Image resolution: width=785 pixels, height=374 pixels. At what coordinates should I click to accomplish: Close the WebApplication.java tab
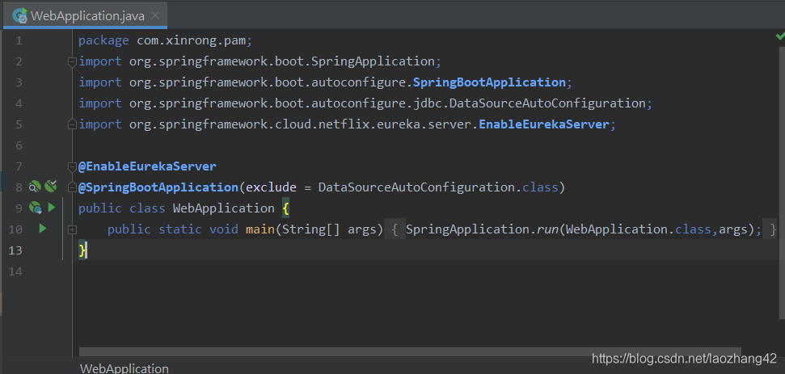coord(154,15)
